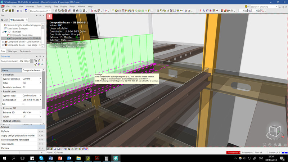Expand Composite beam - Construction stage node
Image resolution: width=288 pixels, height=162 pixels.
click(3, 42)
